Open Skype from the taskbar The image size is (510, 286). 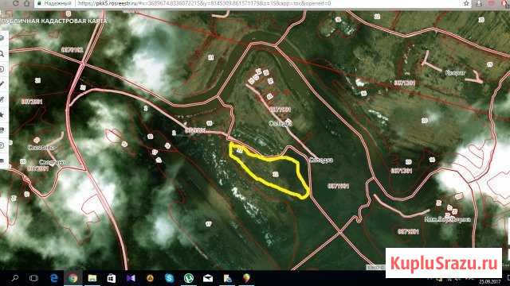pos(169,278)
